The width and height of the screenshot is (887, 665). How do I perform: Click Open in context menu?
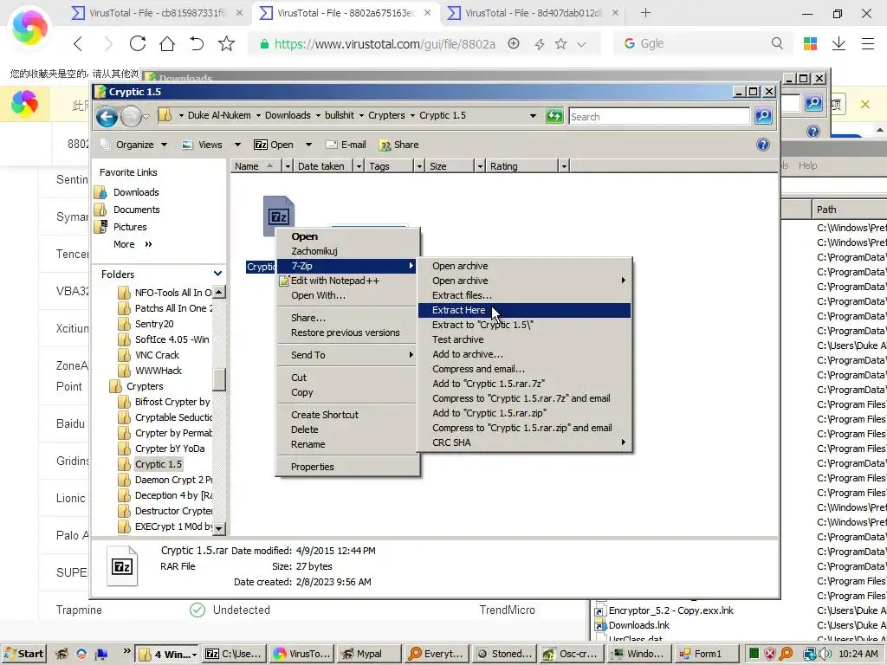348,236
